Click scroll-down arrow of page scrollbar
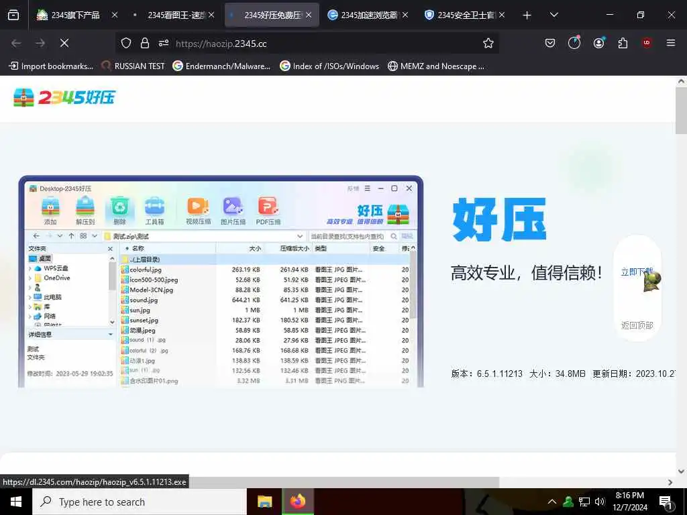This screenshot has height=515, width=687. coord(681,471)
